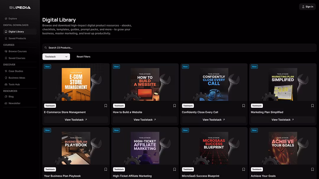View Toolstack for Marketing Plan Simplified

(283, 120)
